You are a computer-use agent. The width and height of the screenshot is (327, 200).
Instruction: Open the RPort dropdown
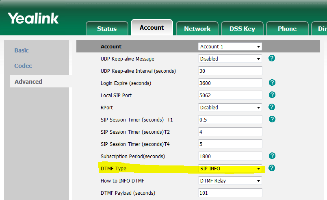pos(230,108)
